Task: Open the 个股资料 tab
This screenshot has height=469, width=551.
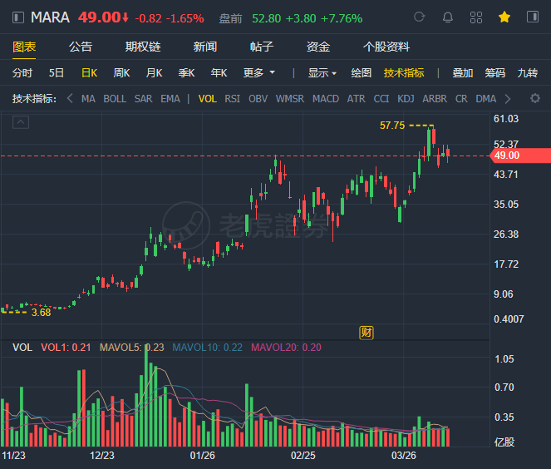Action: pos(386,47)
